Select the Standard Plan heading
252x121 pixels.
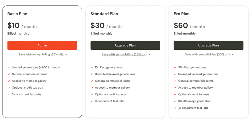pyautogui.click(x=104, y=14)
